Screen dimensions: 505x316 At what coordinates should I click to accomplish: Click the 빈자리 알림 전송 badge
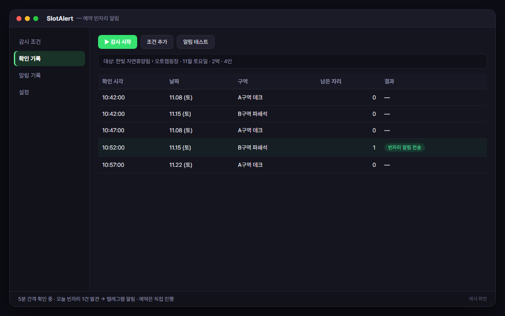point(404,147)
